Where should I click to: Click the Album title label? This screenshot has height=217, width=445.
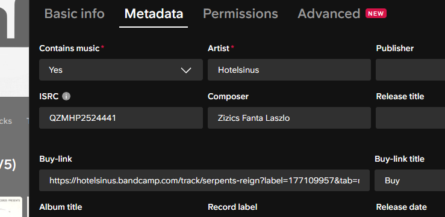point(60,207)
